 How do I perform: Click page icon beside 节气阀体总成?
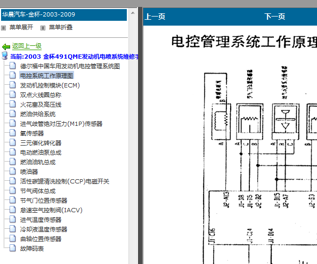click(x=13, y=190)
